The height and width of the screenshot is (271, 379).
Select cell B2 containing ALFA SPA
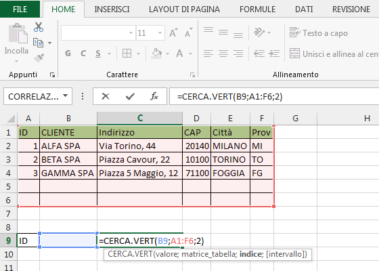[x=68, y=146]
